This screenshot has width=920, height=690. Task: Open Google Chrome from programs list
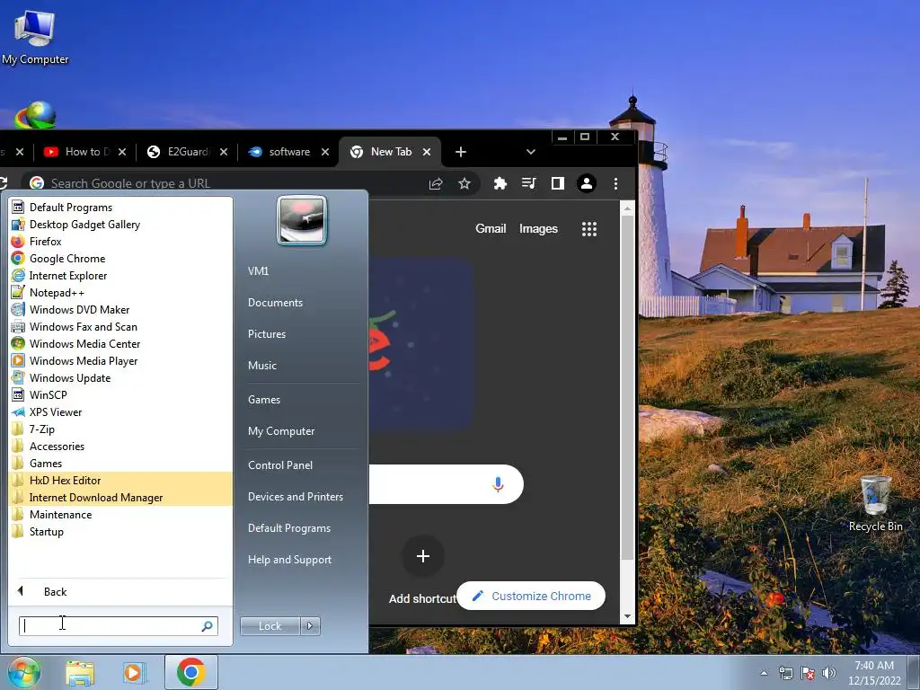66,258
